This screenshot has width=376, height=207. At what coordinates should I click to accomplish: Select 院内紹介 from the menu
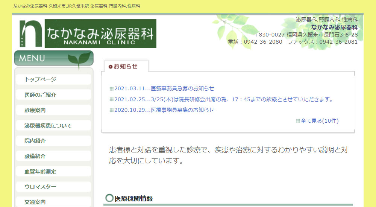pos(53,141)
